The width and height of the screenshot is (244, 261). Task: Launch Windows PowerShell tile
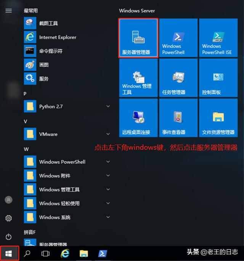point(178,38)
